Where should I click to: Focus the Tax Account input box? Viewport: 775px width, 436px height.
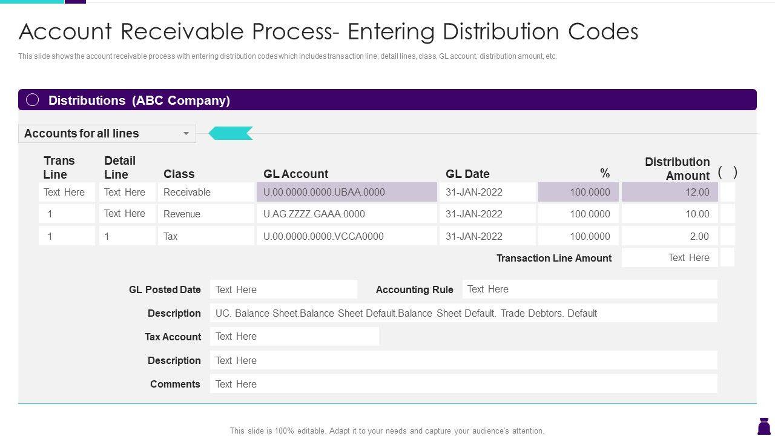[294, 337]
